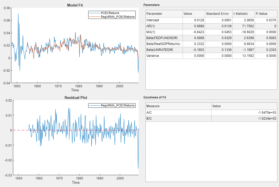
Task: Click the Goodness of Fit Value header
Action: (244, 106)
